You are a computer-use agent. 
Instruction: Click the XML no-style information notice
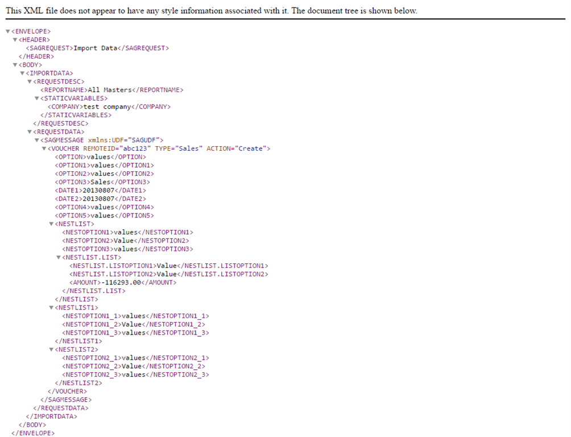(x=212, y=11)
